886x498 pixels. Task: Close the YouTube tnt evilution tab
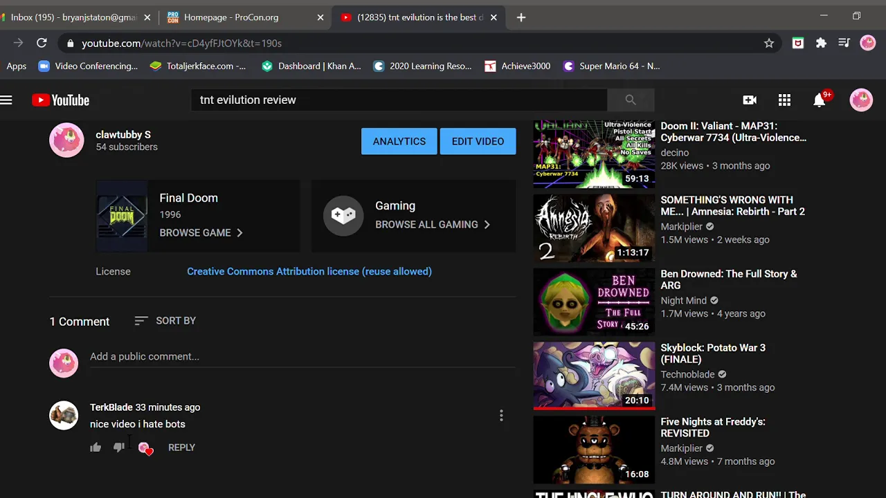[x=493, y=17]
